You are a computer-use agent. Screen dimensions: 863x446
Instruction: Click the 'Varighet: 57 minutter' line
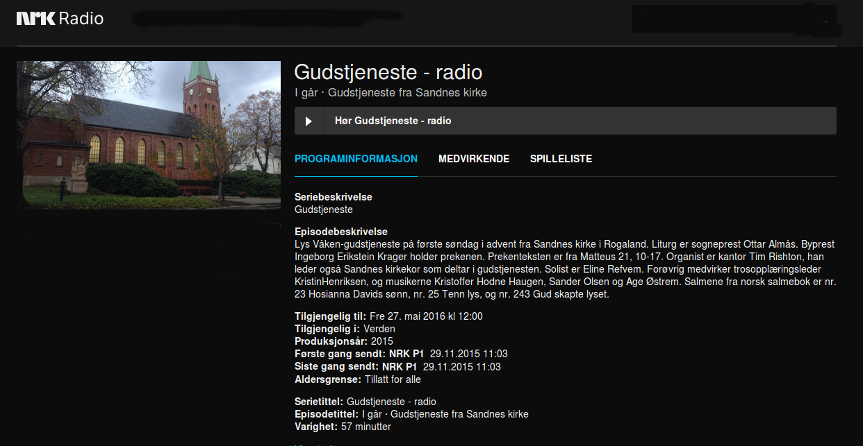click(x=343, y=427)
